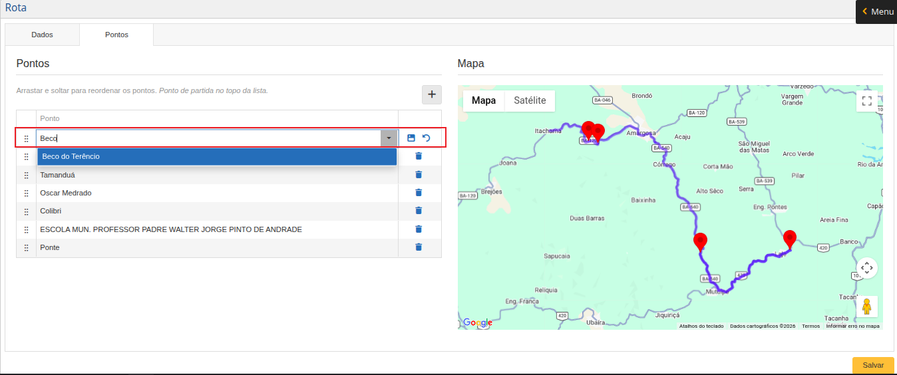897x375 pixels.
Task: Delete the Oscar Medrado point
Action: 419,193
